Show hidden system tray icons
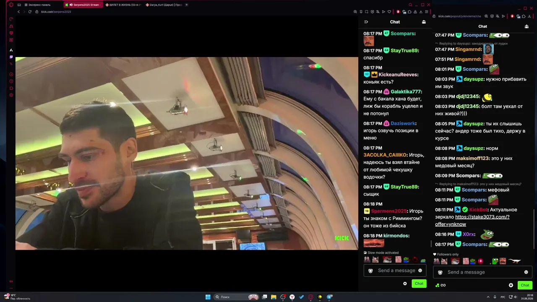This screenshot has width=537, height=302. click(488, 297)
